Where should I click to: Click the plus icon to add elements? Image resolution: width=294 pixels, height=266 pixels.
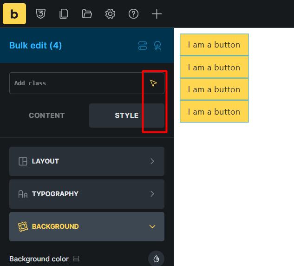click(x=157, y=14)
